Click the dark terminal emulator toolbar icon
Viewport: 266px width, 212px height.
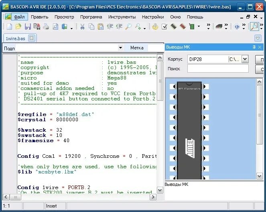click(219, 26)
